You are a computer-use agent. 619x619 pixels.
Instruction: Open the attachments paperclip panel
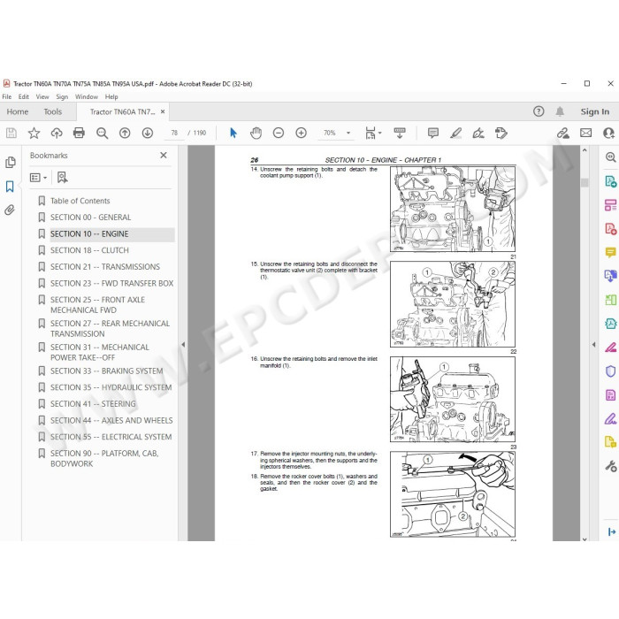tap(10, 210)
